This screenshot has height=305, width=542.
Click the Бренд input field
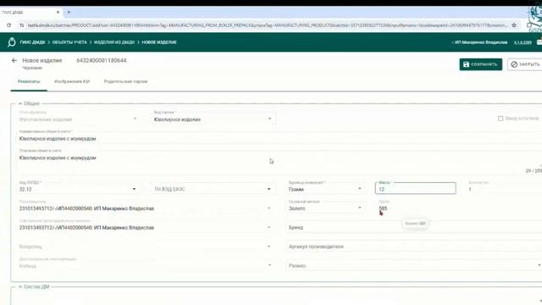[414, 228]
